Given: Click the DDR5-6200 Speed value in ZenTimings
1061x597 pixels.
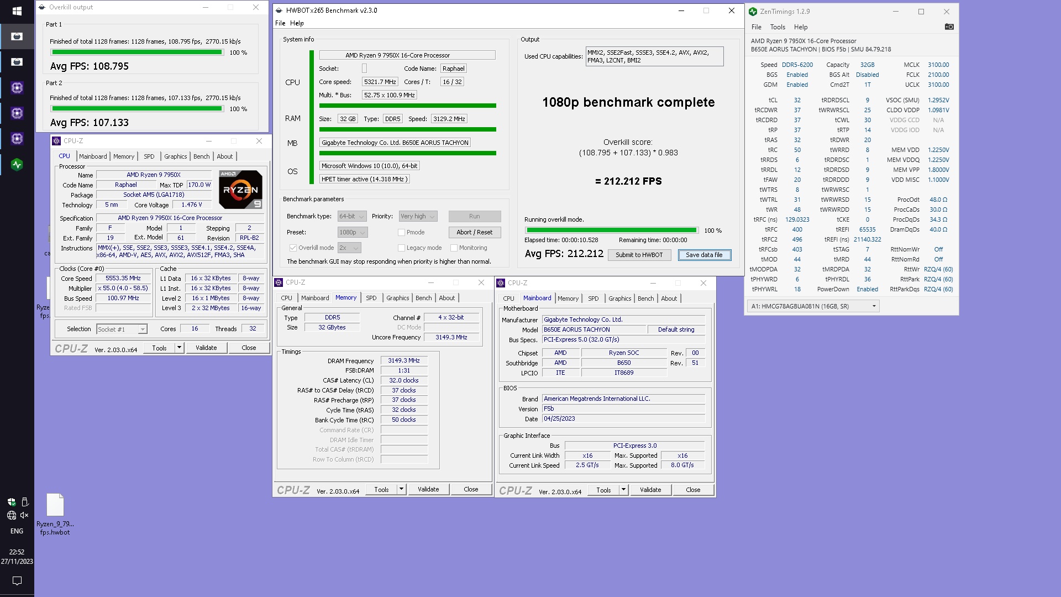Looking at the screenshot, I should point(797,65).
